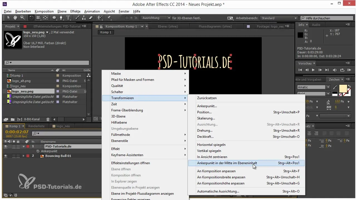356x200 pixels.
Task: Select the Unified Camera tool
Action: pos(38,18)
